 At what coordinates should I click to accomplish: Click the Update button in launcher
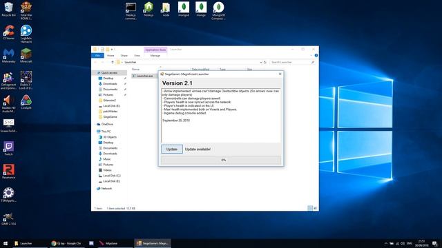click(x=172, y=149)
